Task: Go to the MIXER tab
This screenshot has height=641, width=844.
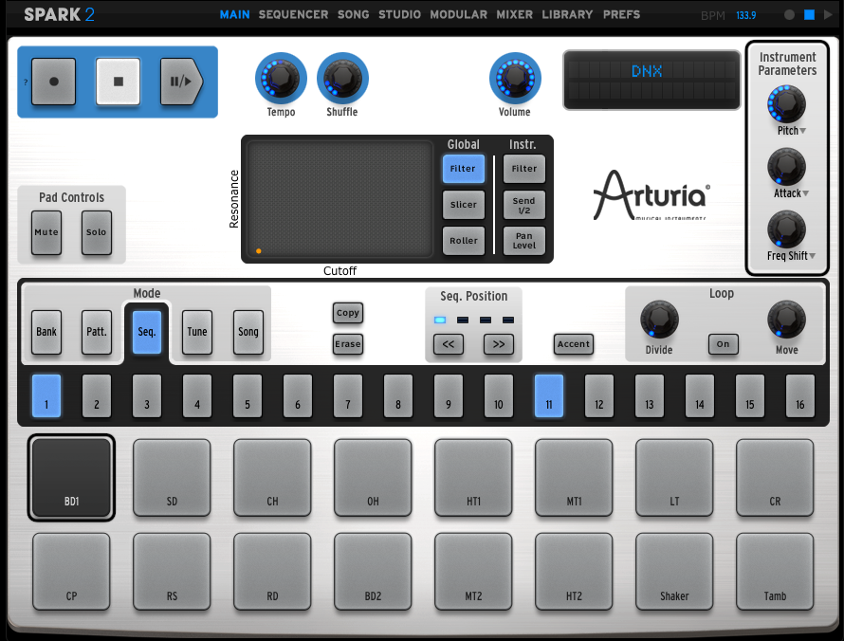Action: click(x=515, y=14)
